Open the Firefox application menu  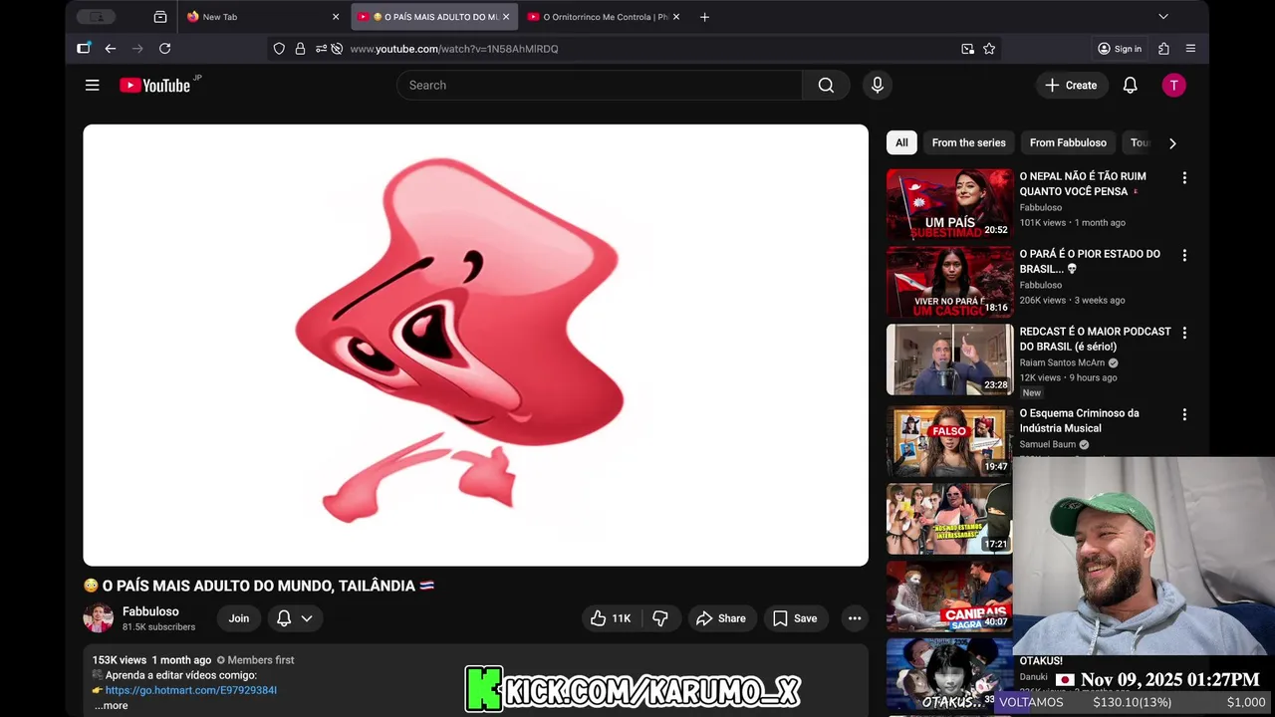(1190, 49)
